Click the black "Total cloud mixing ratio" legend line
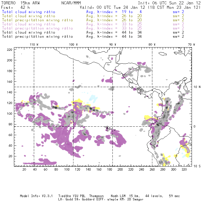Screen dimensions: 202x202 [29, 32]
